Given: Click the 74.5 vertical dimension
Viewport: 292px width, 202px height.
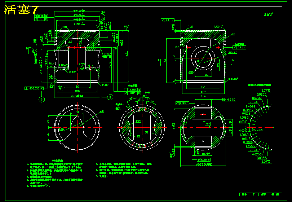Looking at the screenshot, I should click(110, 65).
